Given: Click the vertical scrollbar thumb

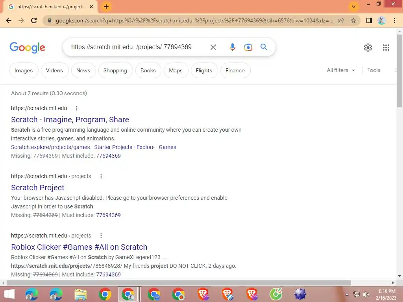Looking at the screenshot, I should pyautogui.click(x=399, y=71).
